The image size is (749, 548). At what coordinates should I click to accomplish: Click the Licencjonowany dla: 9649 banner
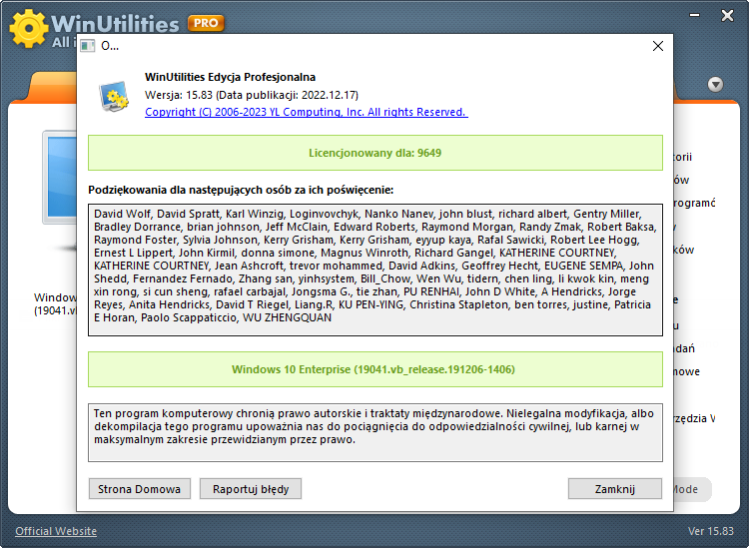click(374, 153)
